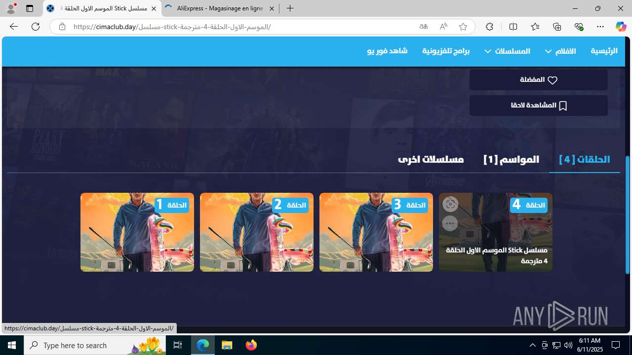Image resolution: width=632 pixels, height=355 pixels.
Task: Open برامج تلفزيونية menu item
Action: (x=446, y=51)
